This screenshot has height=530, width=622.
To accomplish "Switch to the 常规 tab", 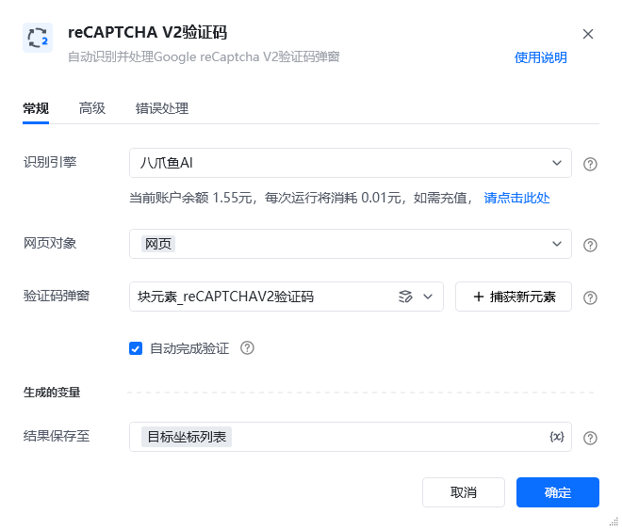I will (36, 108).
